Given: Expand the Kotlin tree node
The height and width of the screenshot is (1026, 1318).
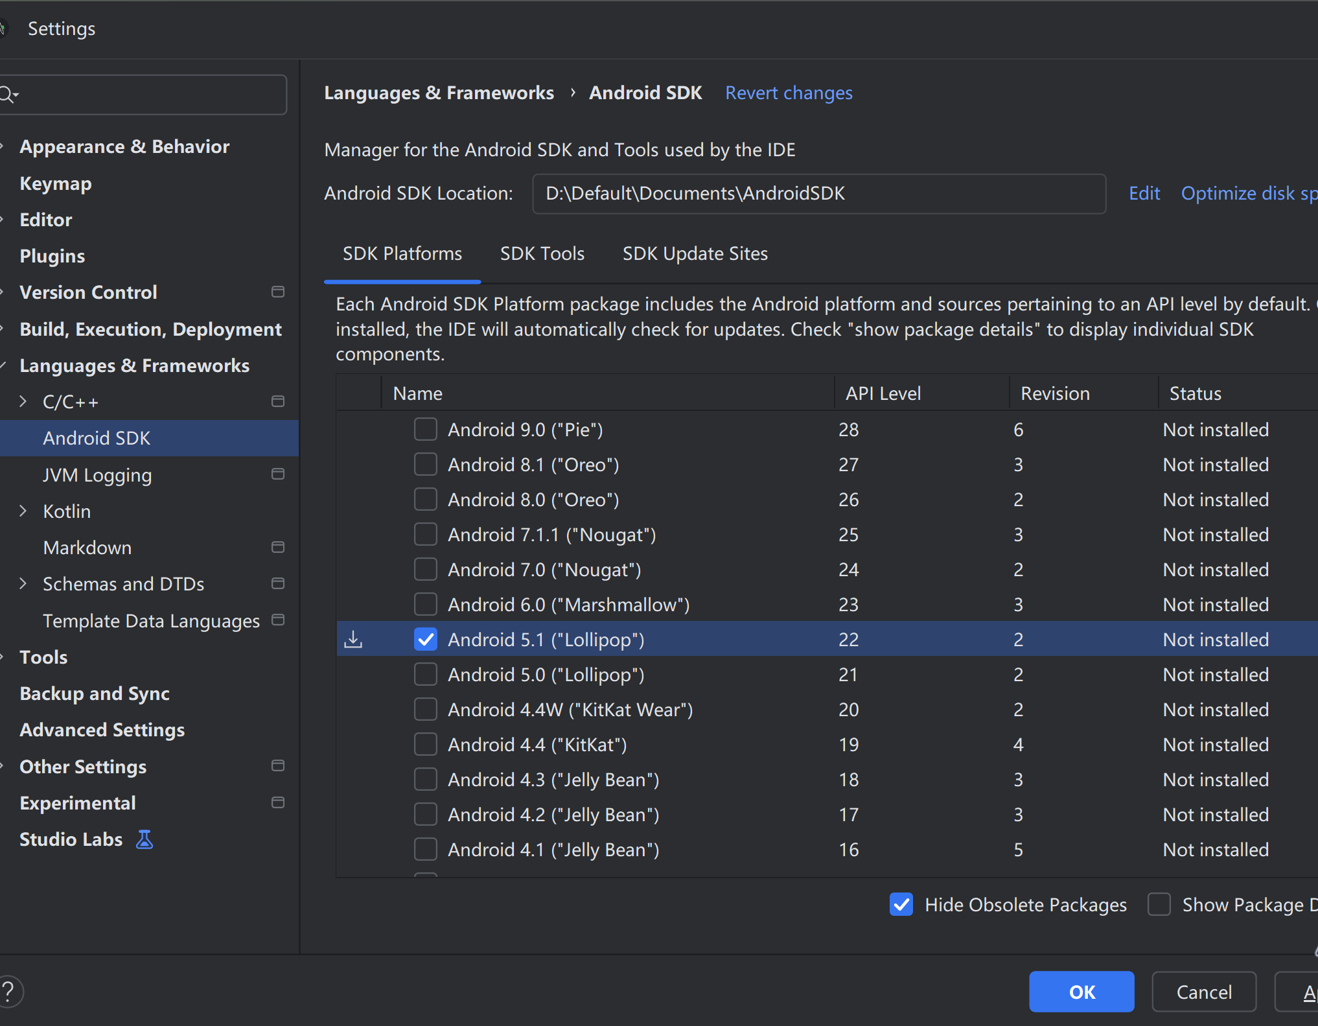Looking at the screenshot, I should (x=23, y=511).
